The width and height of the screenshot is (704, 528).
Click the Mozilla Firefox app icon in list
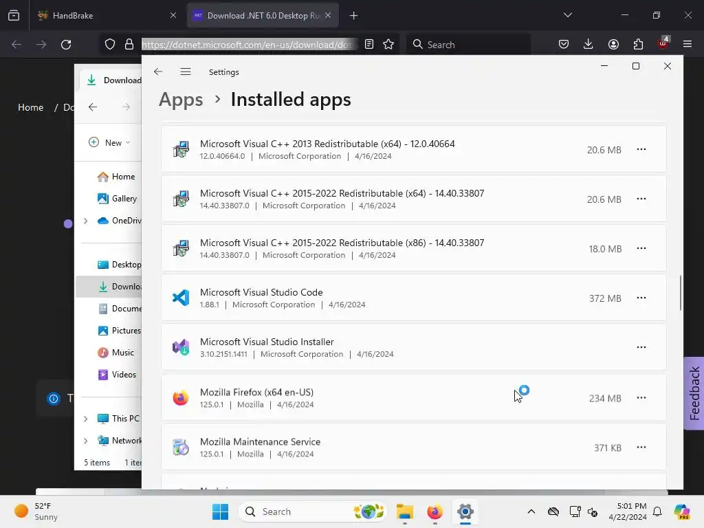[x=181, y=398]
